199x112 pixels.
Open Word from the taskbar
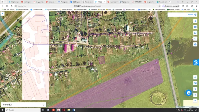click(x=74, y=110)
